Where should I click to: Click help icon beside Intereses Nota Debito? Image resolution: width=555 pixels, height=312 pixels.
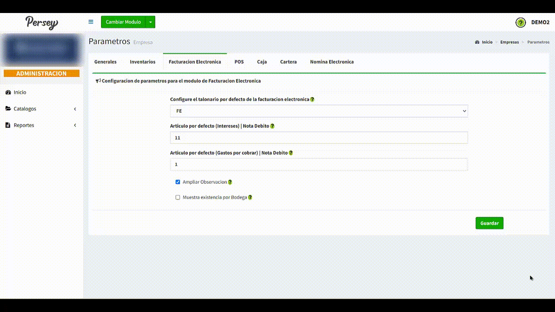coord(272,126)
